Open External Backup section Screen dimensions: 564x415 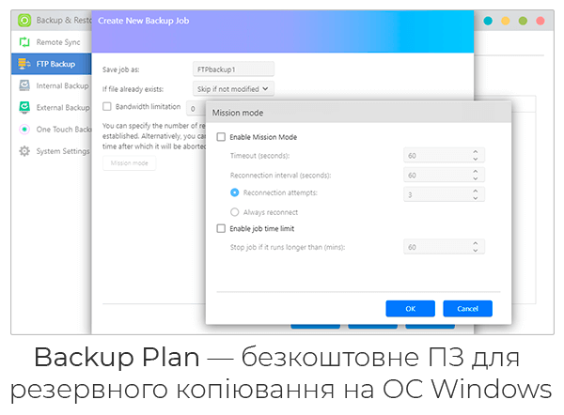pyautogui.click(x=51, y=107)
